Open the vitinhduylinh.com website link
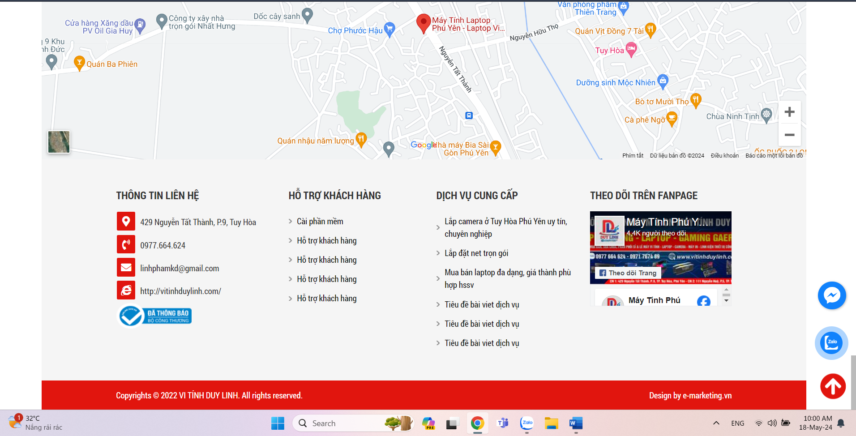856x436 pixels. click(180, 291)
